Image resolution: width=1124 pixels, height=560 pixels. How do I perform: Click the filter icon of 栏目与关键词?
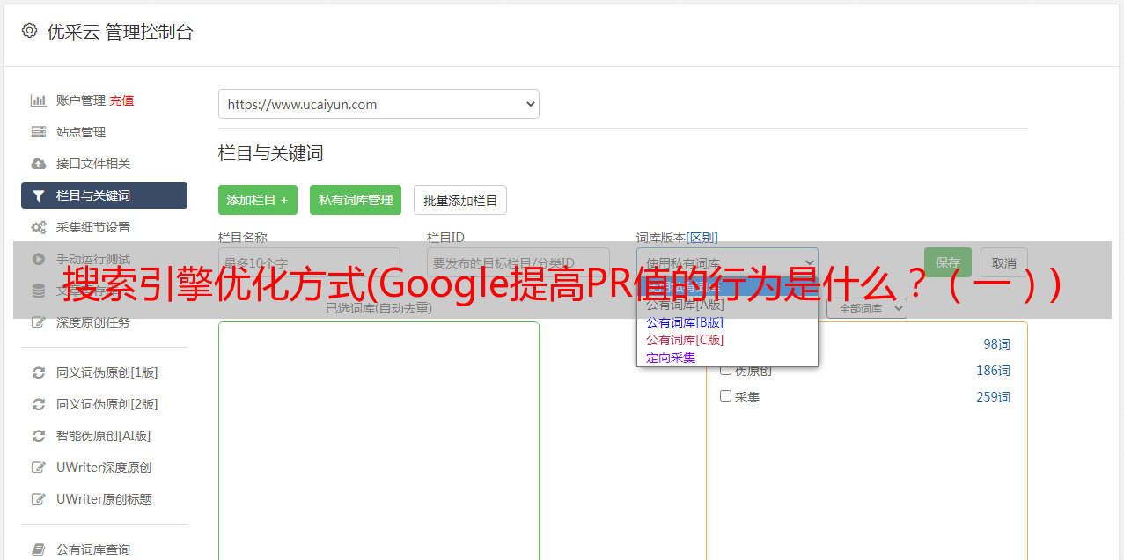pos(38,195)
